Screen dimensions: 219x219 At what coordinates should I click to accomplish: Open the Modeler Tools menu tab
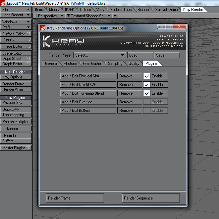pyautogui.click(x=120, y=10)
